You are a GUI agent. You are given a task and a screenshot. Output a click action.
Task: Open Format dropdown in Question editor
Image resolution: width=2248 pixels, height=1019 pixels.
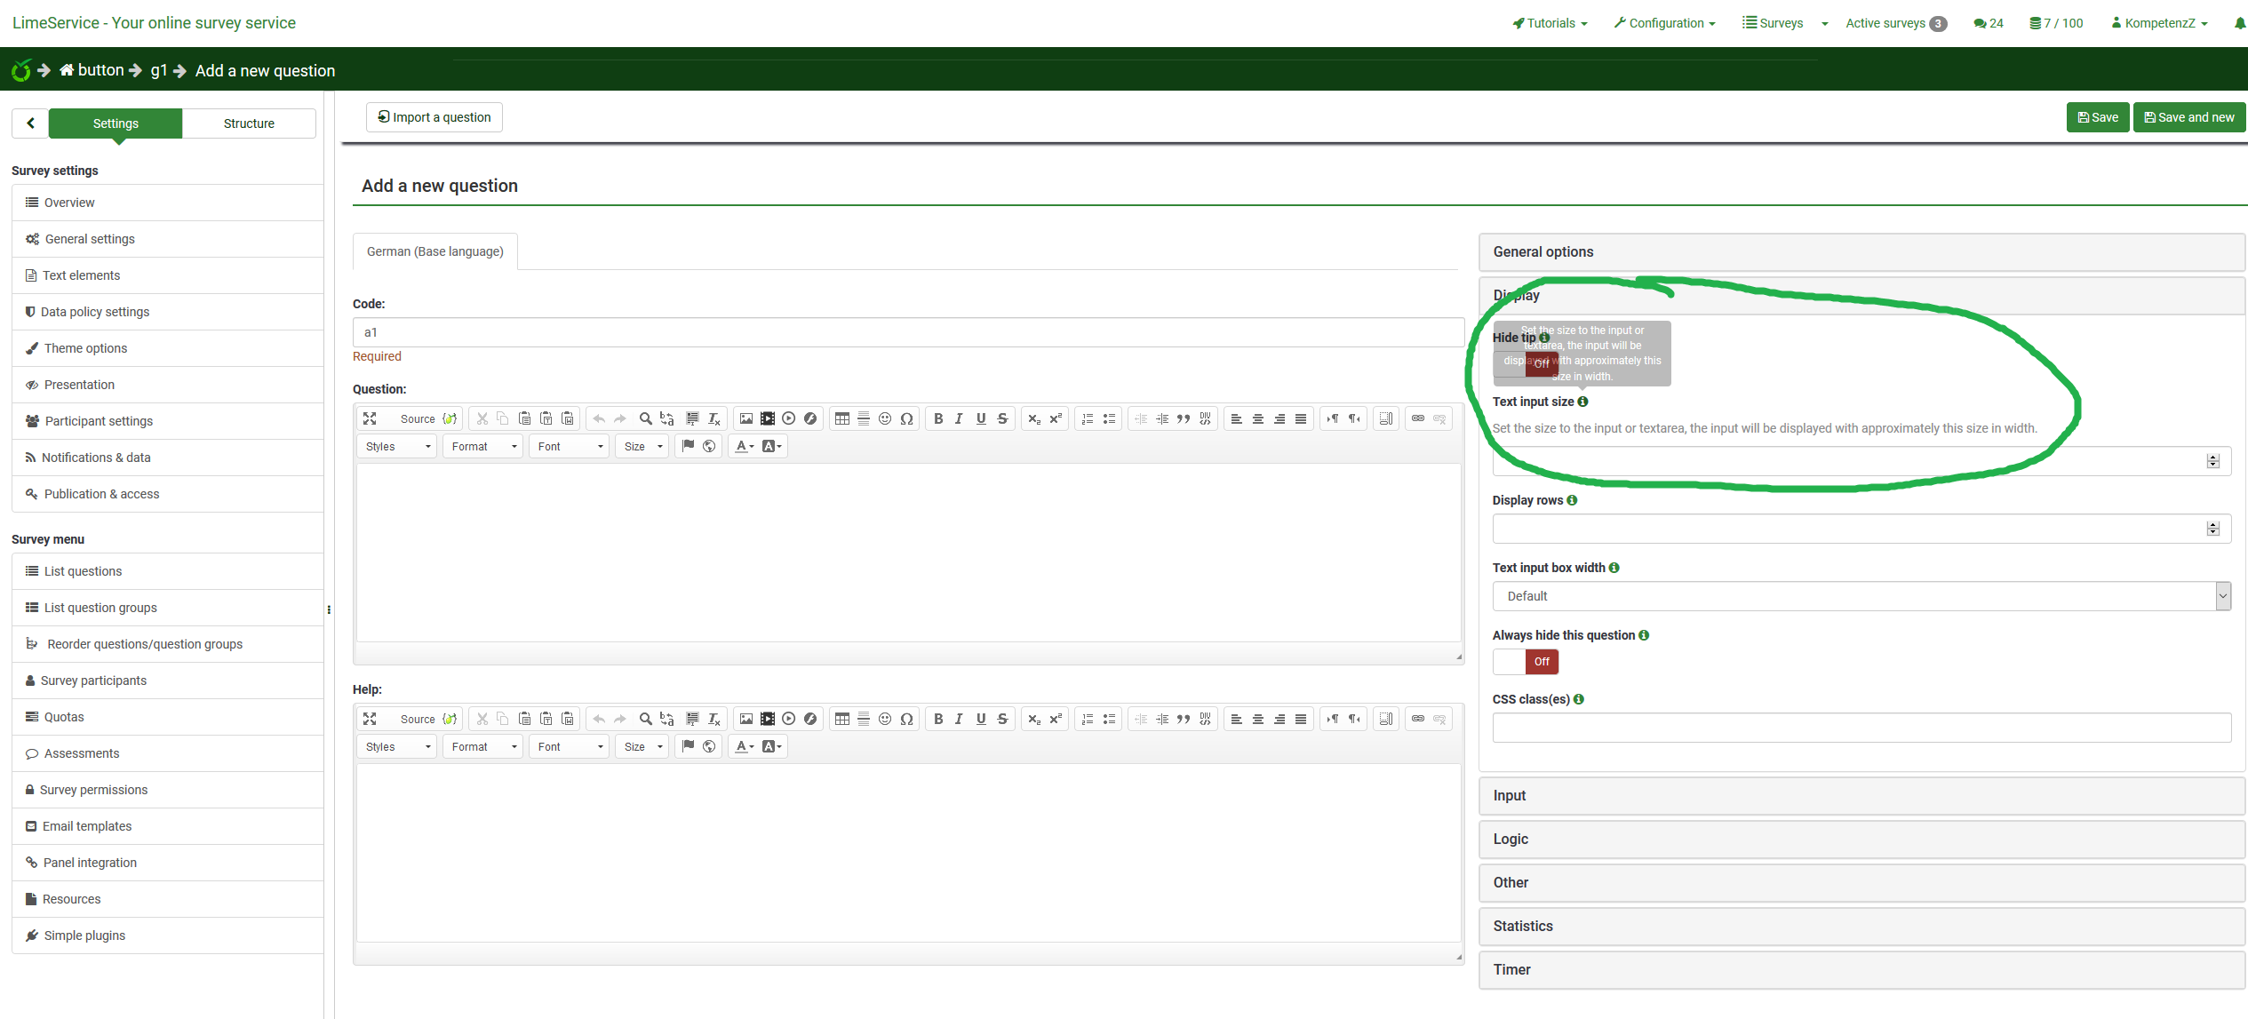[x=483, y=446]
